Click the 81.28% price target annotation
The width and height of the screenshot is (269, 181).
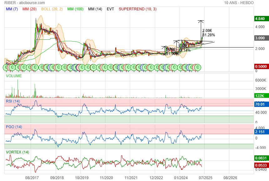pos(209,35)
